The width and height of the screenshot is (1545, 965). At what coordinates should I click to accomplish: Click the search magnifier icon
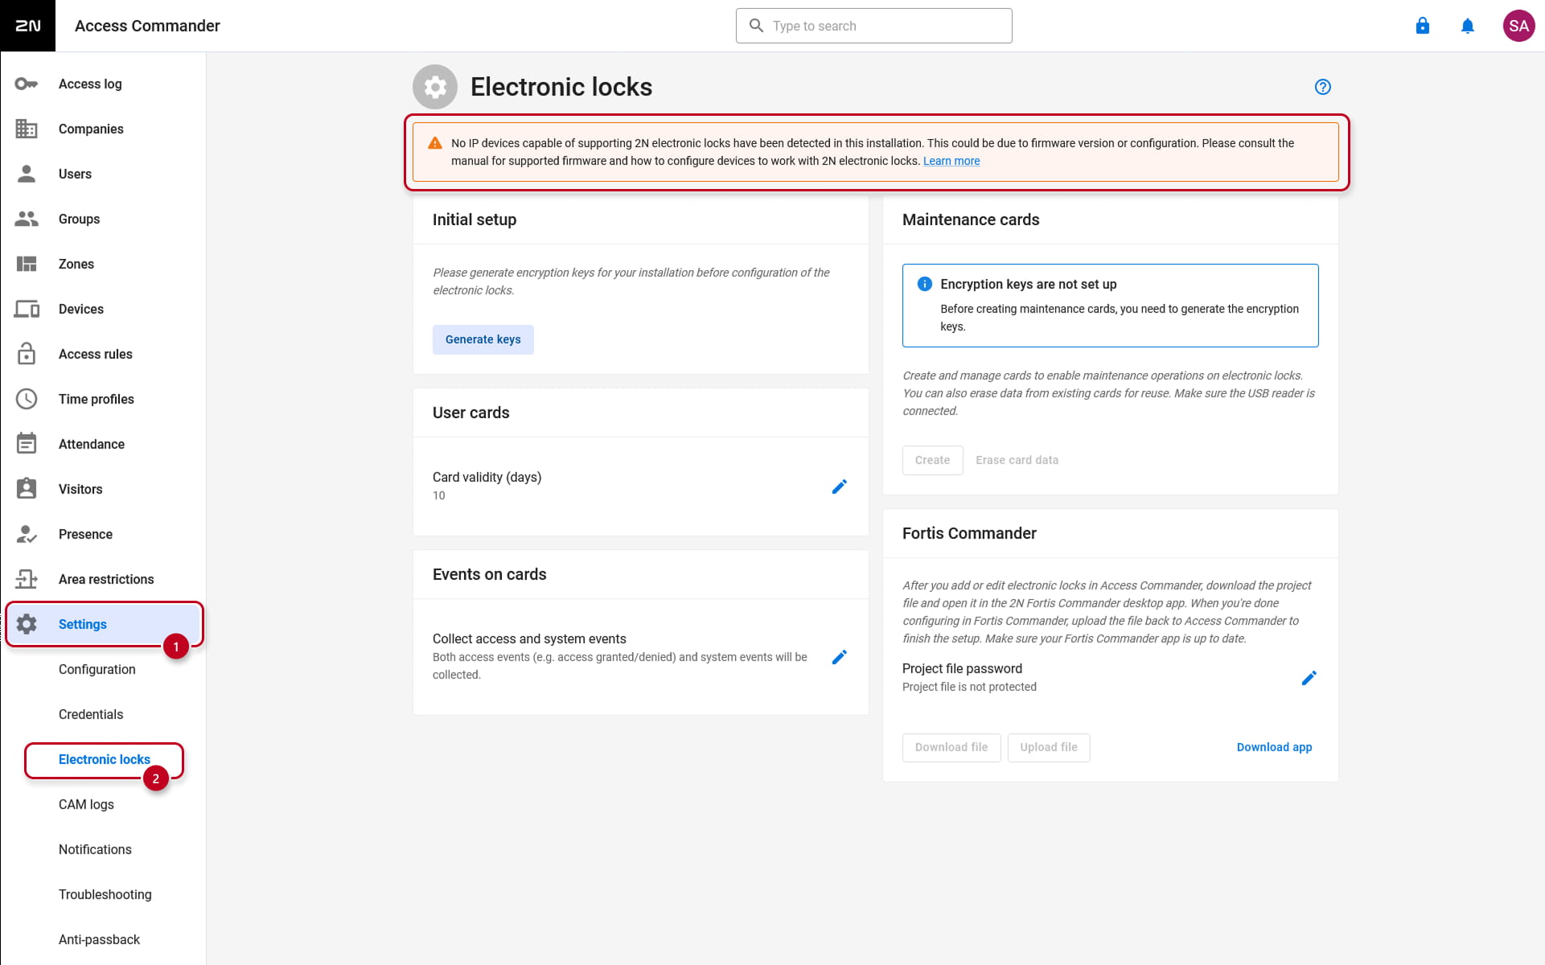(x=756, y=26)
